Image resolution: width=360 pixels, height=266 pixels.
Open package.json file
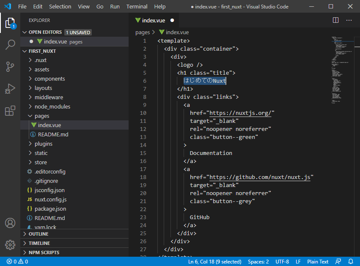click(75, 209)
